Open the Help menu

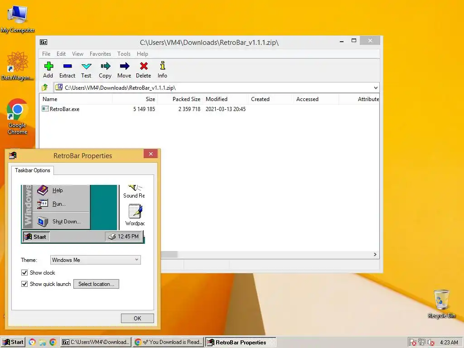pyautogui.click(x=142, y=54)
